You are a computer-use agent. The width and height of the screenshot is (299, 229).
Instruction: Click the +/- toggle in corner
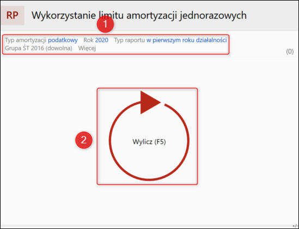[295, 226]
